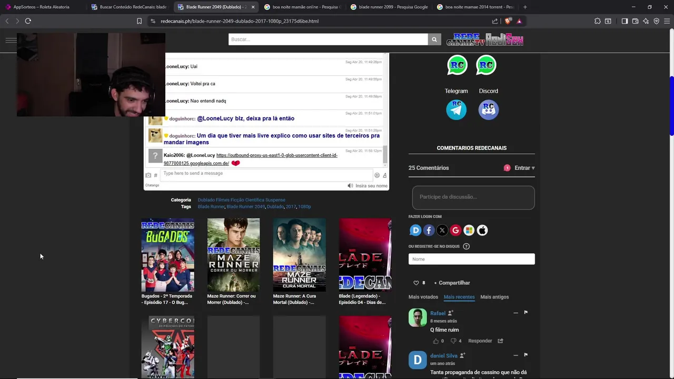Open the chat emoji smiley picker

point(377,175)
